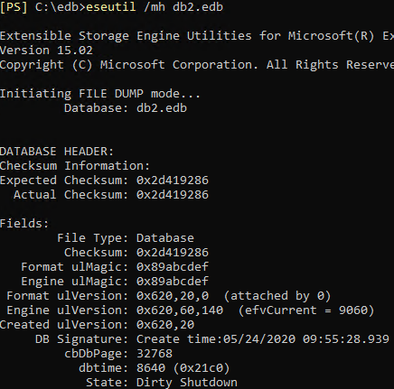Click the Copyright Microsoft Corporation line
This screenshot has width=394, height=389.
tap(197, 65)
